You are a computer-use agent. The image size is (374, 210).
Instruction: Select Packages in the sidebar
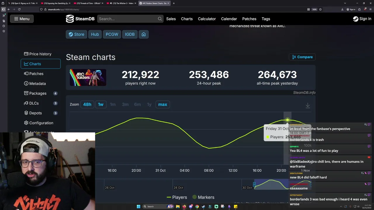(x=41, y=93)
